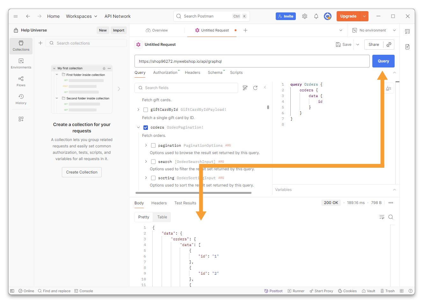Viewport: 423px width, 303px height.
Task: Switch to the Scripts tab
Action: 236,73
